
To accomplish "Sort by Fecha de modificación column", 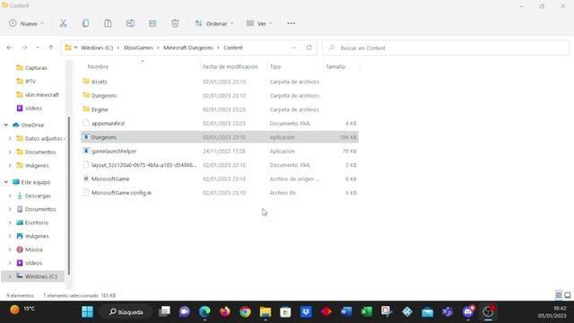I will click(230, 66).
